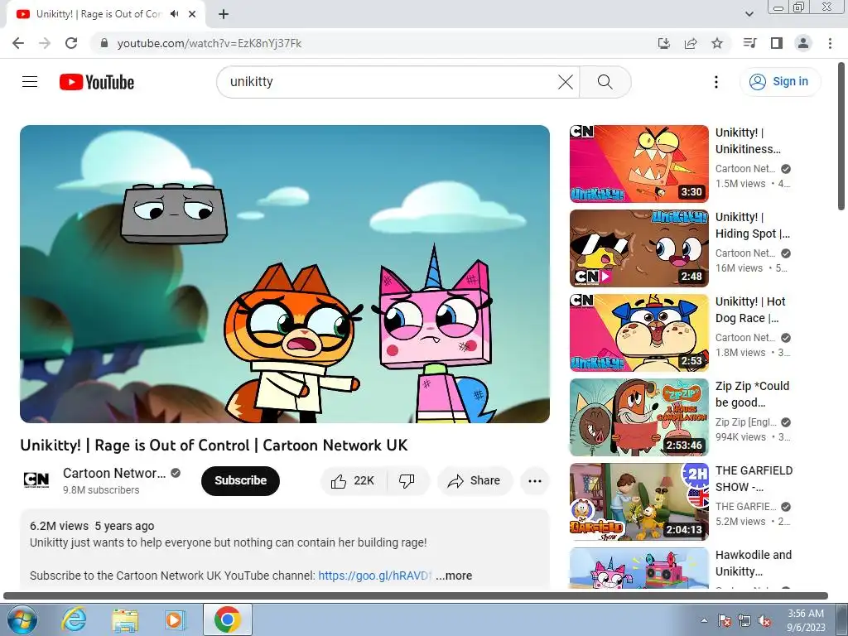Open volume tray speaker icon

point(764,620)
